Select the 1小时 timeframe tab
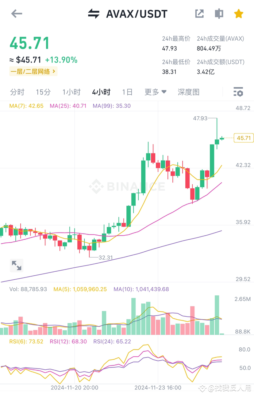The height and width of the screenshot is (395, 254). tap(71, 92)
